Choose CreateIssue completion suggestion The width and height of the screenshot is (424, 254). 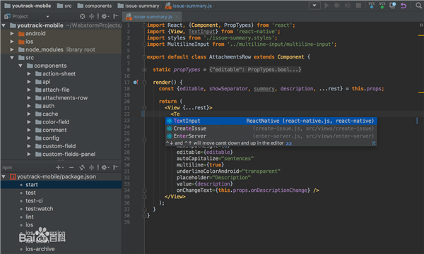(271, 128)
